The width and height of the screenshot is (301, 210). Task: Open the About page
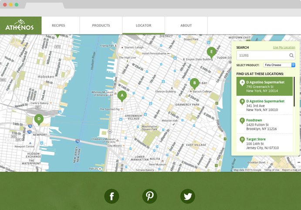coord(186,25)
